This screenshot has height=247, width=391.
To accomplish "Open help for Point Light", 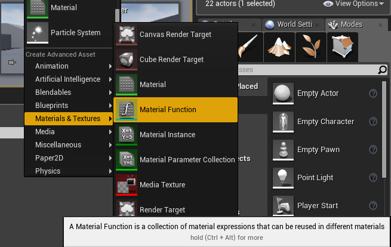I will tap(373, 178).
